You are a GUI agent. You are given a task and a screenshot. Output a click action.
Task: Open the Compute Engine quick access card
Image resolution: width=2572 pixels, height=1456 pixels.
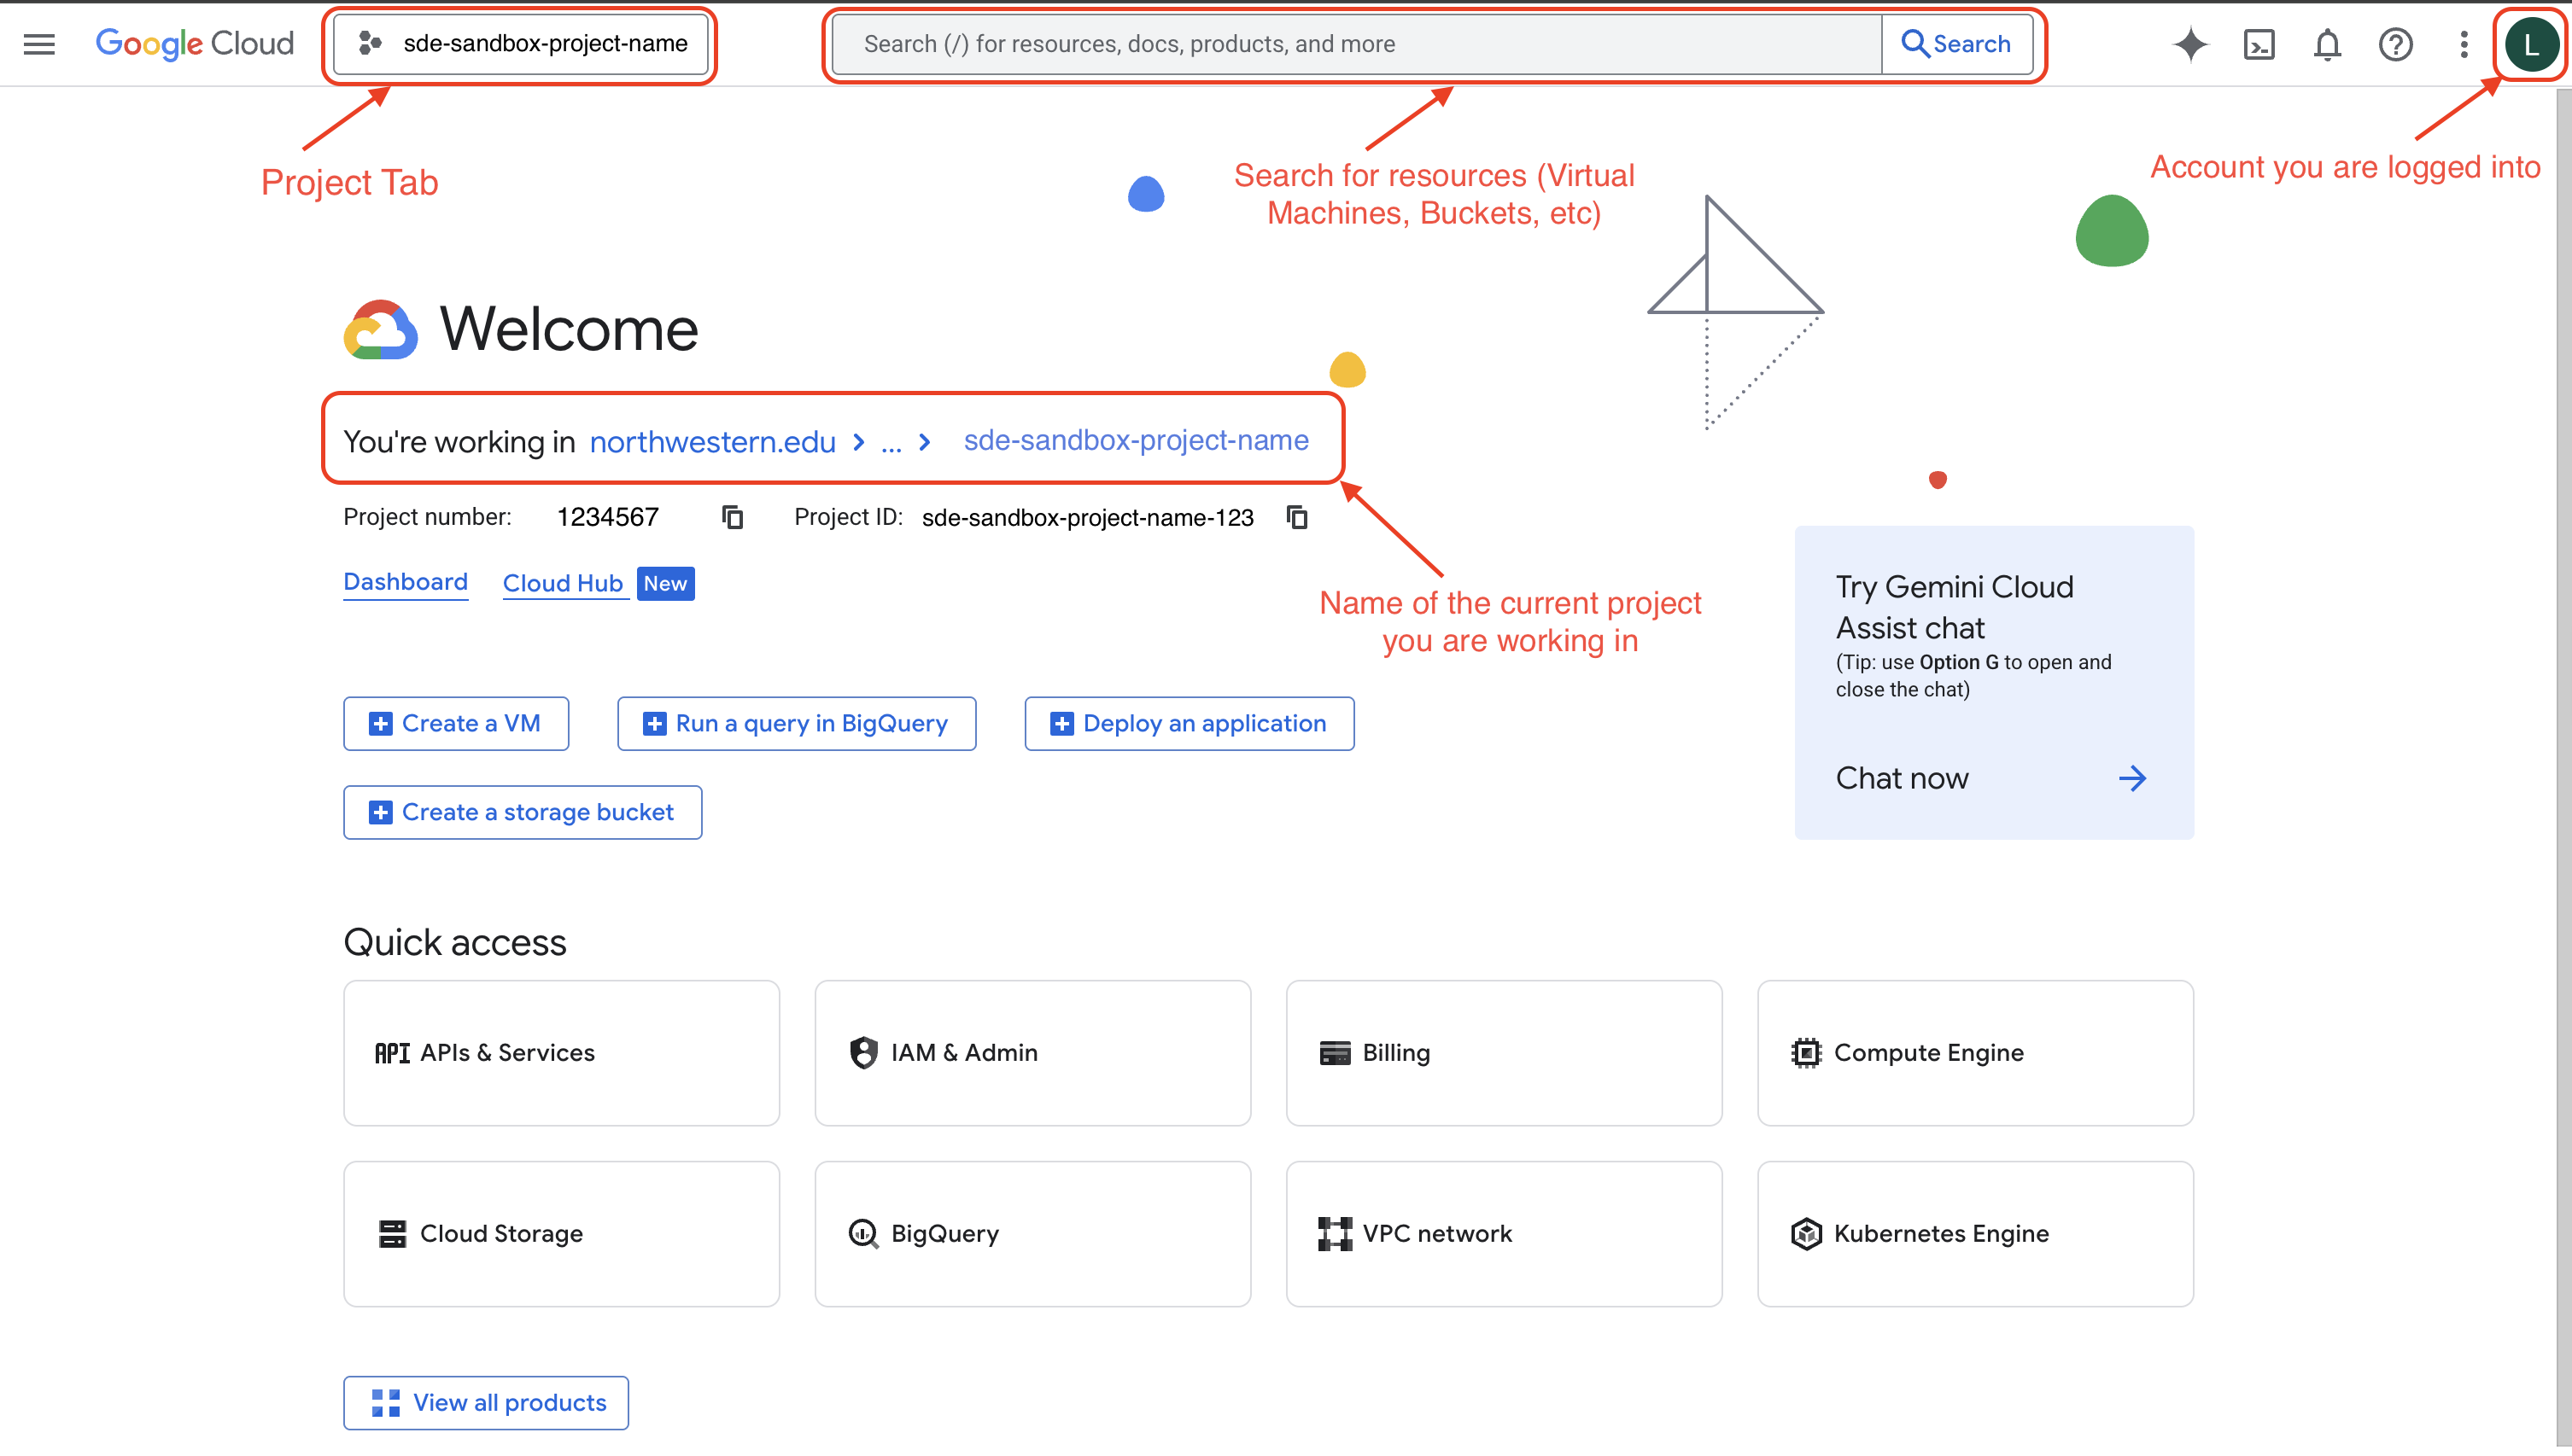(1975, 1053)
